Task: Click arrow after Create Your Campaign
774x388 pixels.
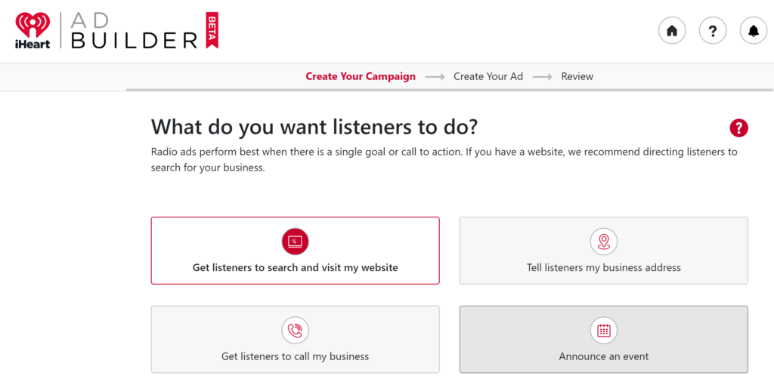Action: tap(435, 77)
